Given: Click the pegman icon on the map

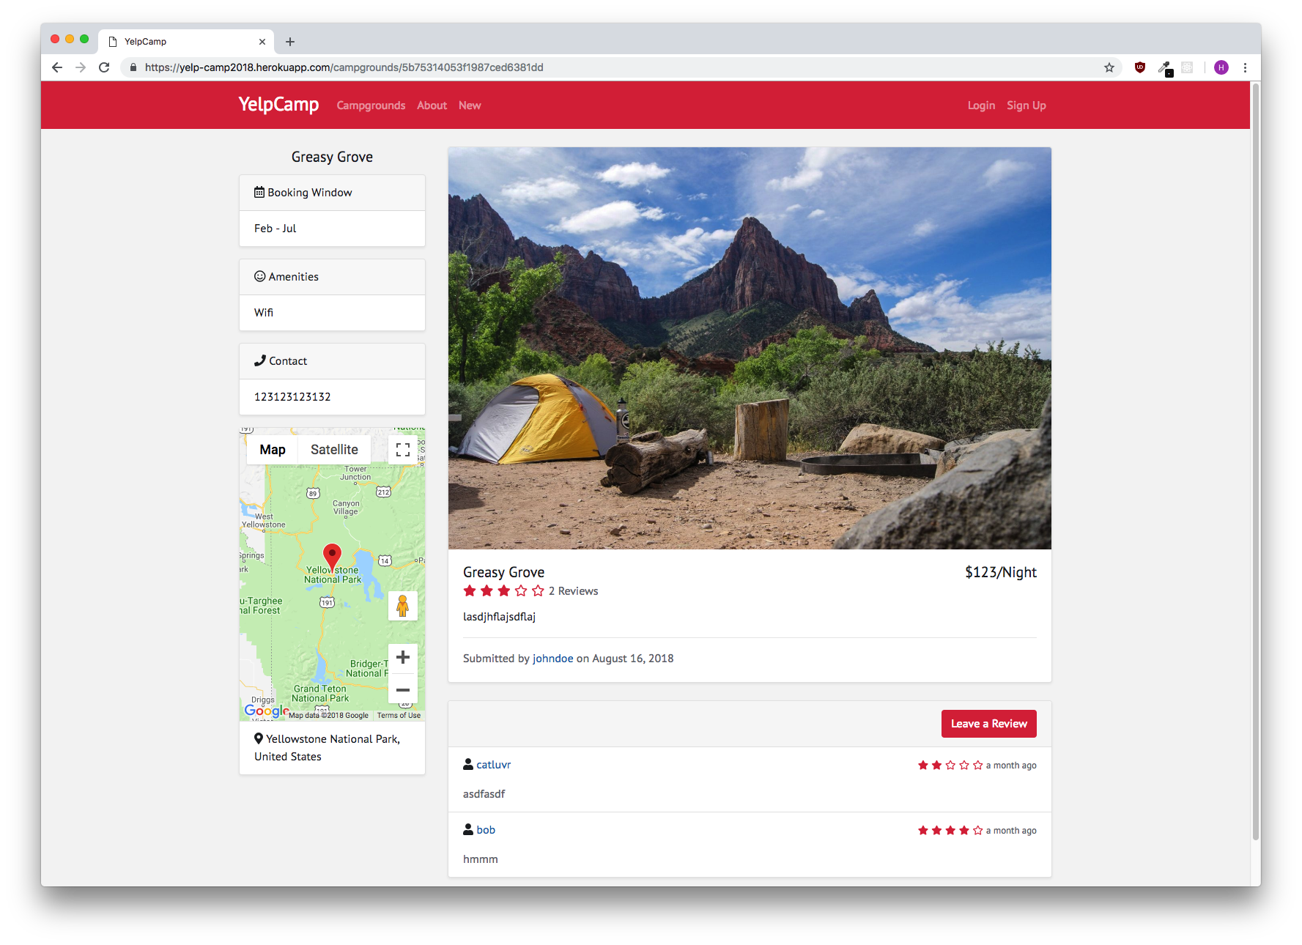Looking at the screenshot, I should [402, 605].
